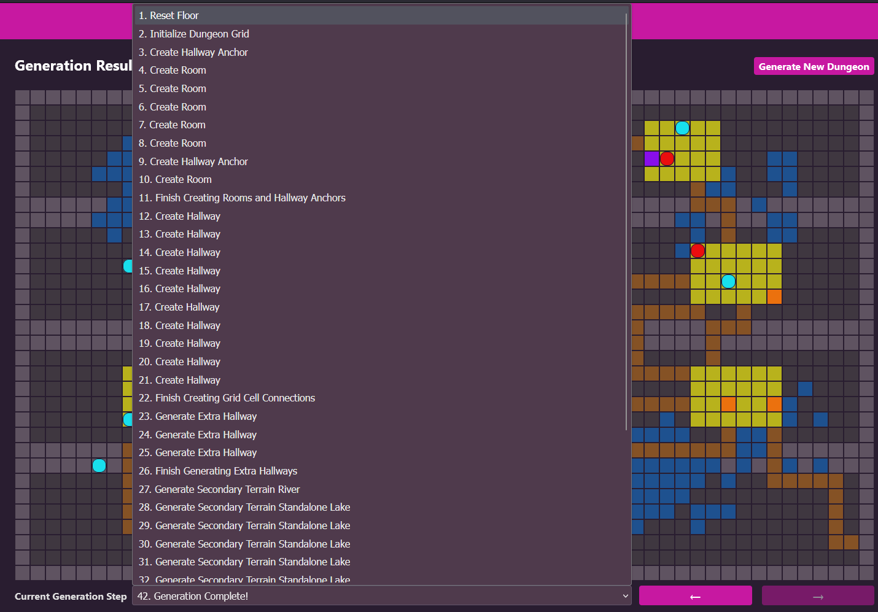Choose step 15. Create Hallway
Viewport: 878px width, 612px height.
[x=381, y=271]
